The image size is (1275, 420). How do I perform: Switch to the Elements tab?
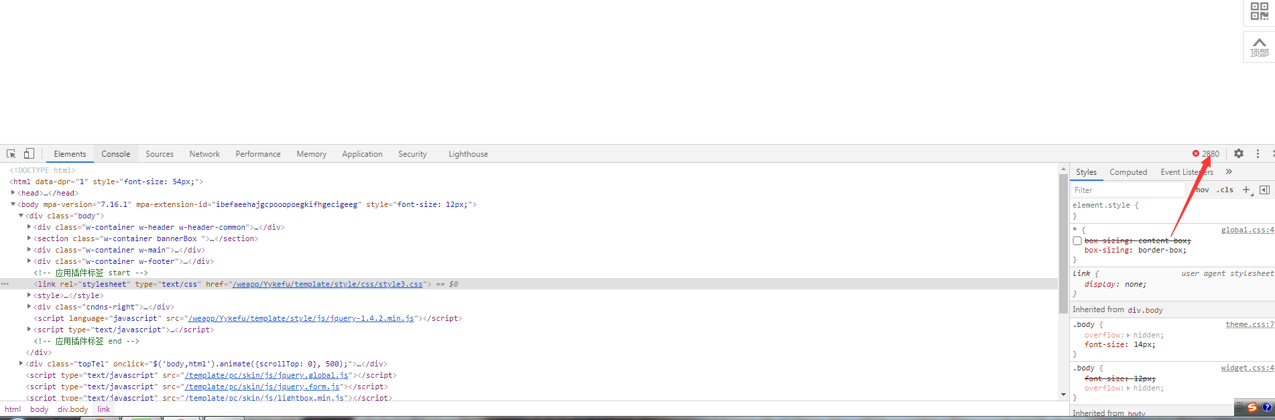[70, 154]
